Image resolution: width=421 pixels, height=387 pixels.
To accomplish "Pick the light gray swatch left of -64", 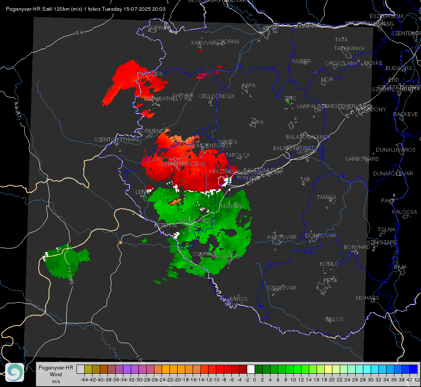I will 80,369.
